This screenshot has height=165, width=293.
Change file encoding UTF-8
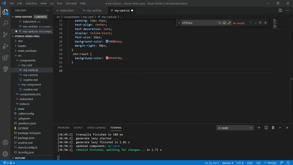pyautogui.click(x=240, y=163)
